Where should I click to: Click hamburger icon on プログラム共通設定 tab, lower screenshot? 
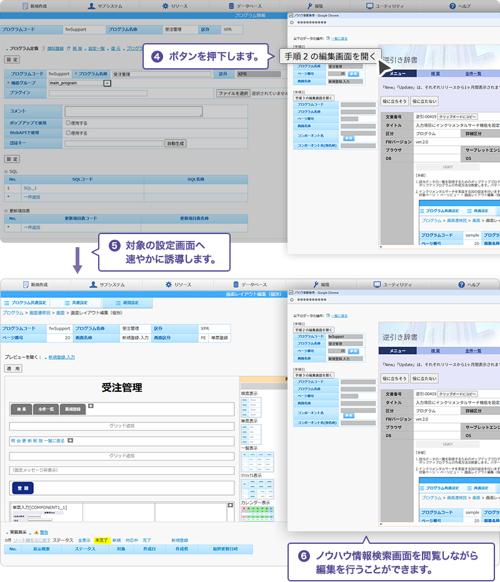7,303
